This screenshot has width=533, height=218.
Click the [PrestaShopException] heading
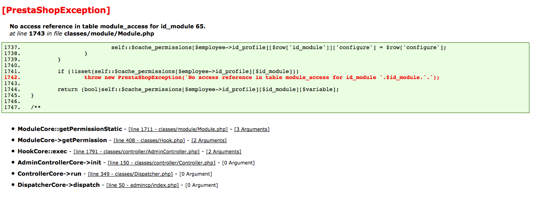point(56,10)
